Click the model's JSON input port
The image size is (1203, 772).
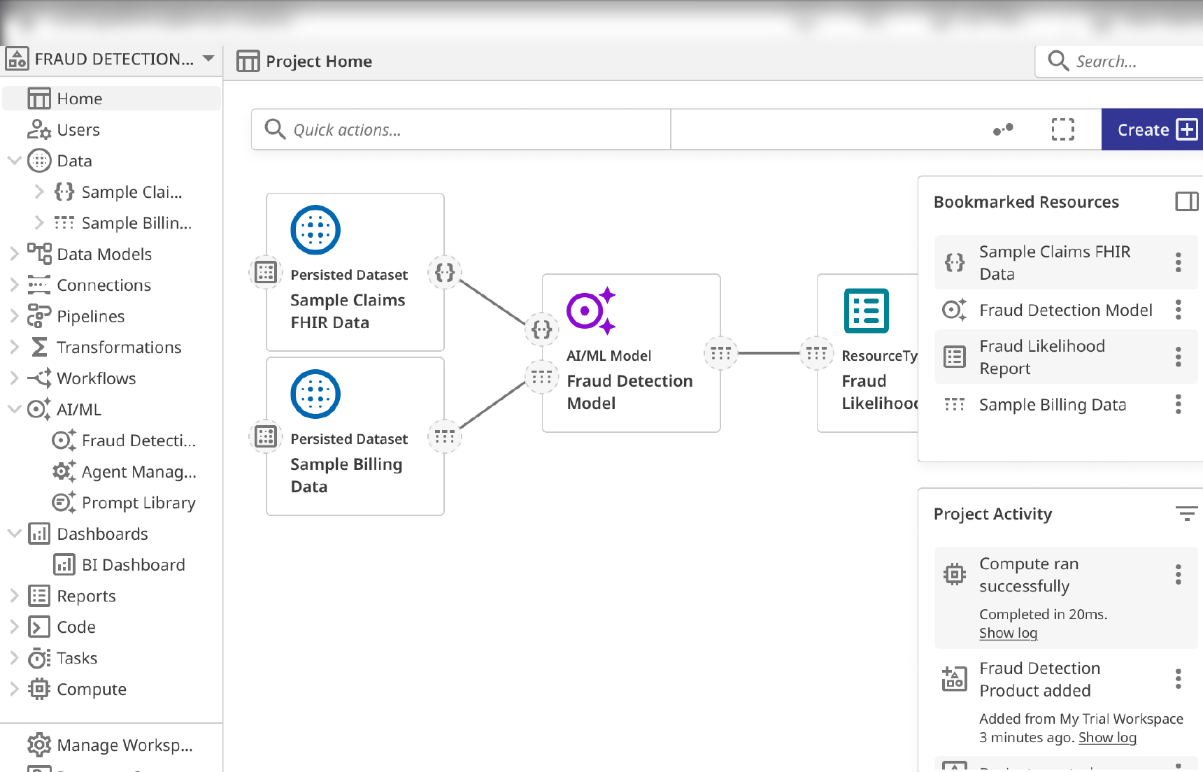click(x=542, y=329)
